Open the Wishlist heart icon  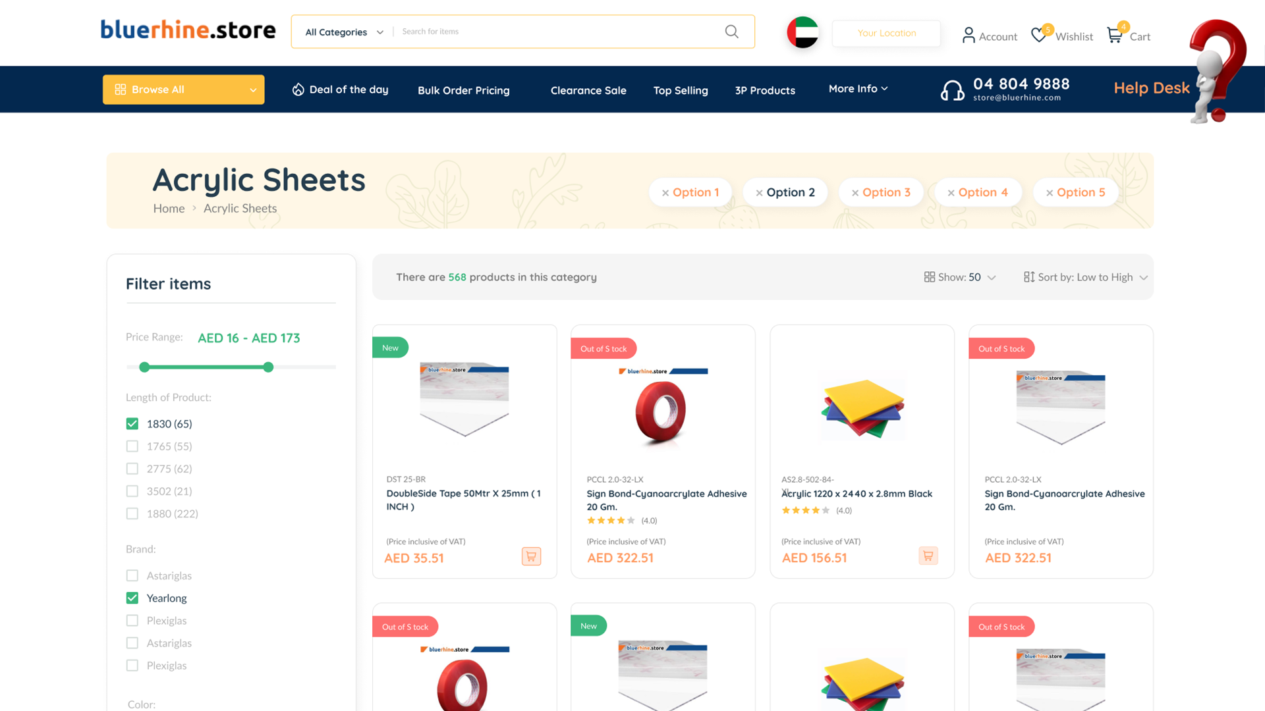point(1038,35)
